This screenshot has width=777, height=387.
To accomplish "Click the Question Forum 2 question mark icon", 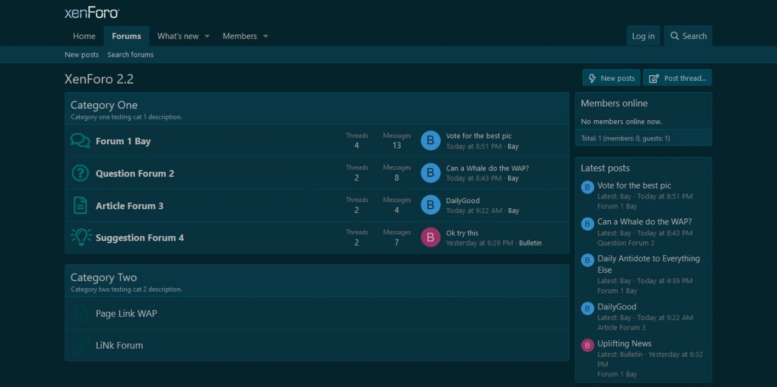I will click(x=80, y=173).
